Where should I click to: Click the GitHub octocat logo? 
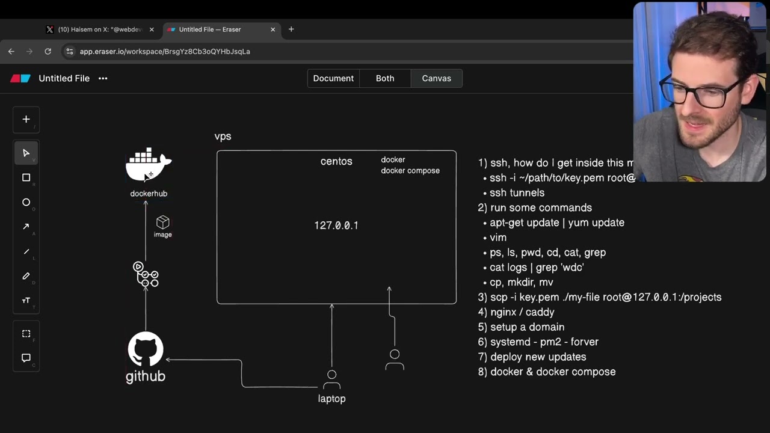(146, 349)
